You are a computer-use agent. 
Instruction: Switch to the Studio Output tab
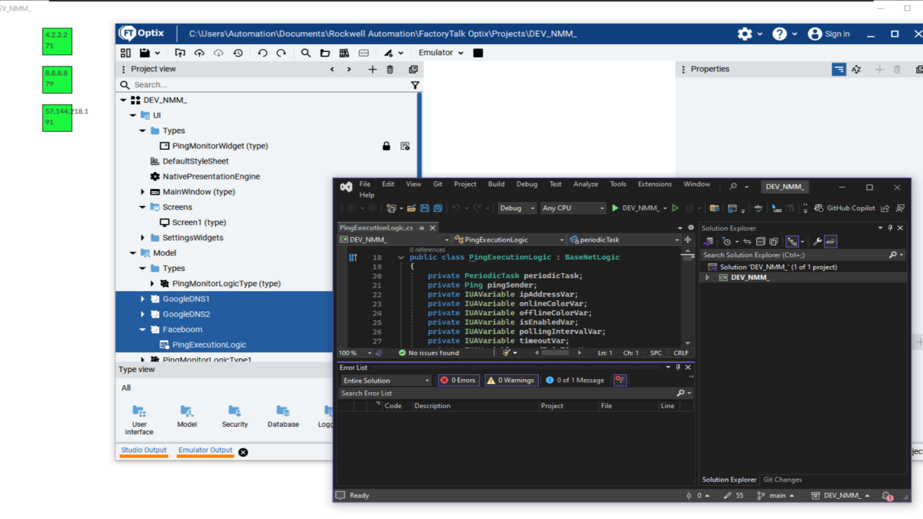143,450
